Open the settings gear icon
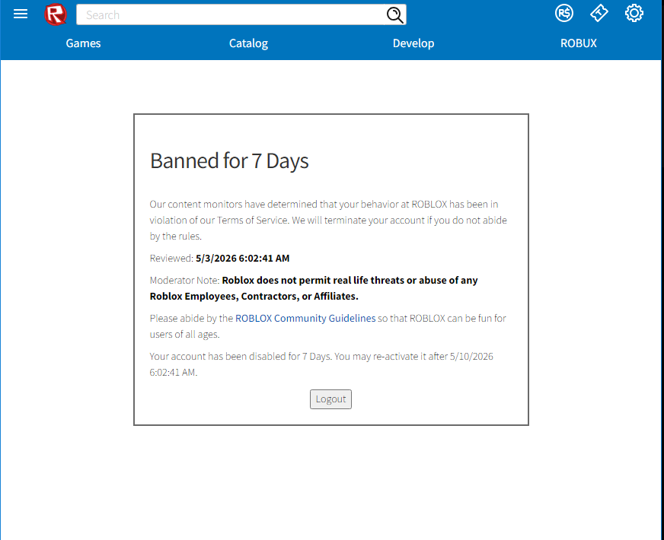The image size is (664, 540). (634, 14)
